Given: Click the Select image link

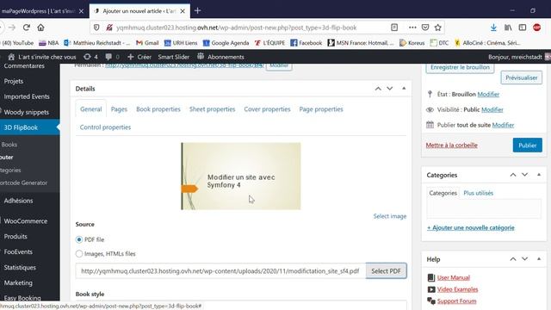Looking at the screenshot, I should coord(390,216).
